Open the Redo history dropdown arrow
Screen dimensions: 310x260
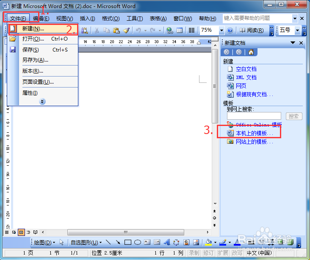point(160,30)
